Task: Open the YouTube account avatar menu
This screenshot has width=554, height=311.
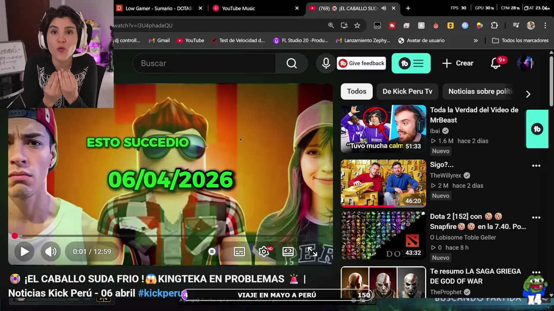Action: (x=525, y=63)
